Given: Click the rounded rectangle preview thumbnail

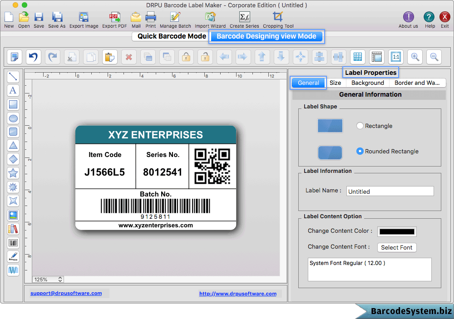Looking at the screenshot, I should click(x=330, y=152).
